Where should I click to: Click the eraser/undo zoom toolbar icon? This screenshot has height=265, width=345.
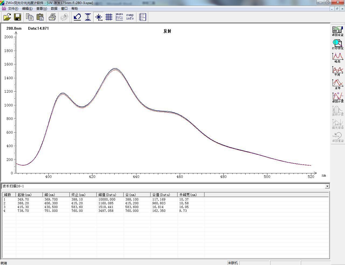(77, 17)
